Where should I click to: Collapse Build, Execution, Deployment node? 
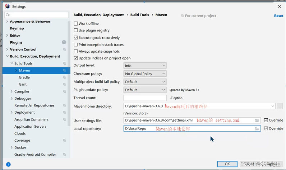(7, 56)
